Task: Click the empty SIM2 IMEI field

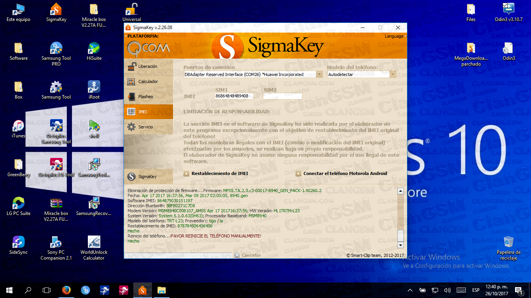Action: 283,96
